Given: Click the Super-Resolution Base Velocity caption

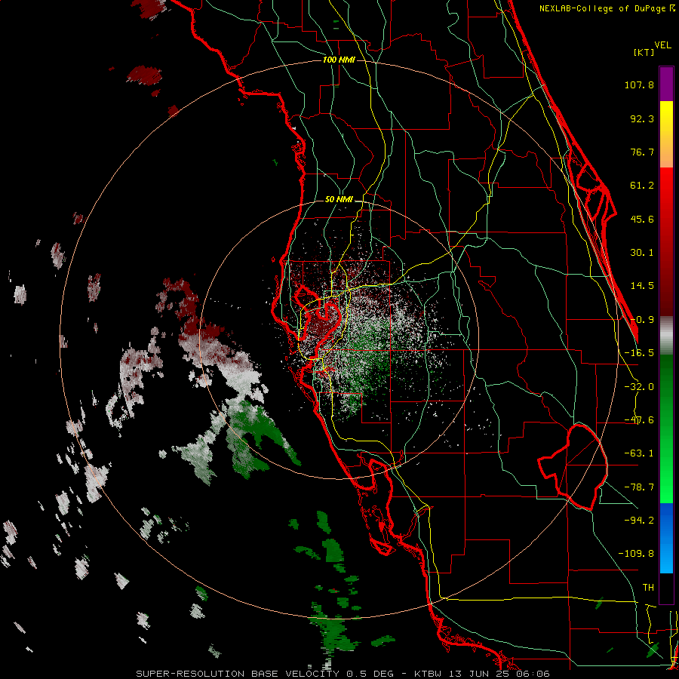Looking at the screenshot, I should pyautogui.click(x=343, y=674).
